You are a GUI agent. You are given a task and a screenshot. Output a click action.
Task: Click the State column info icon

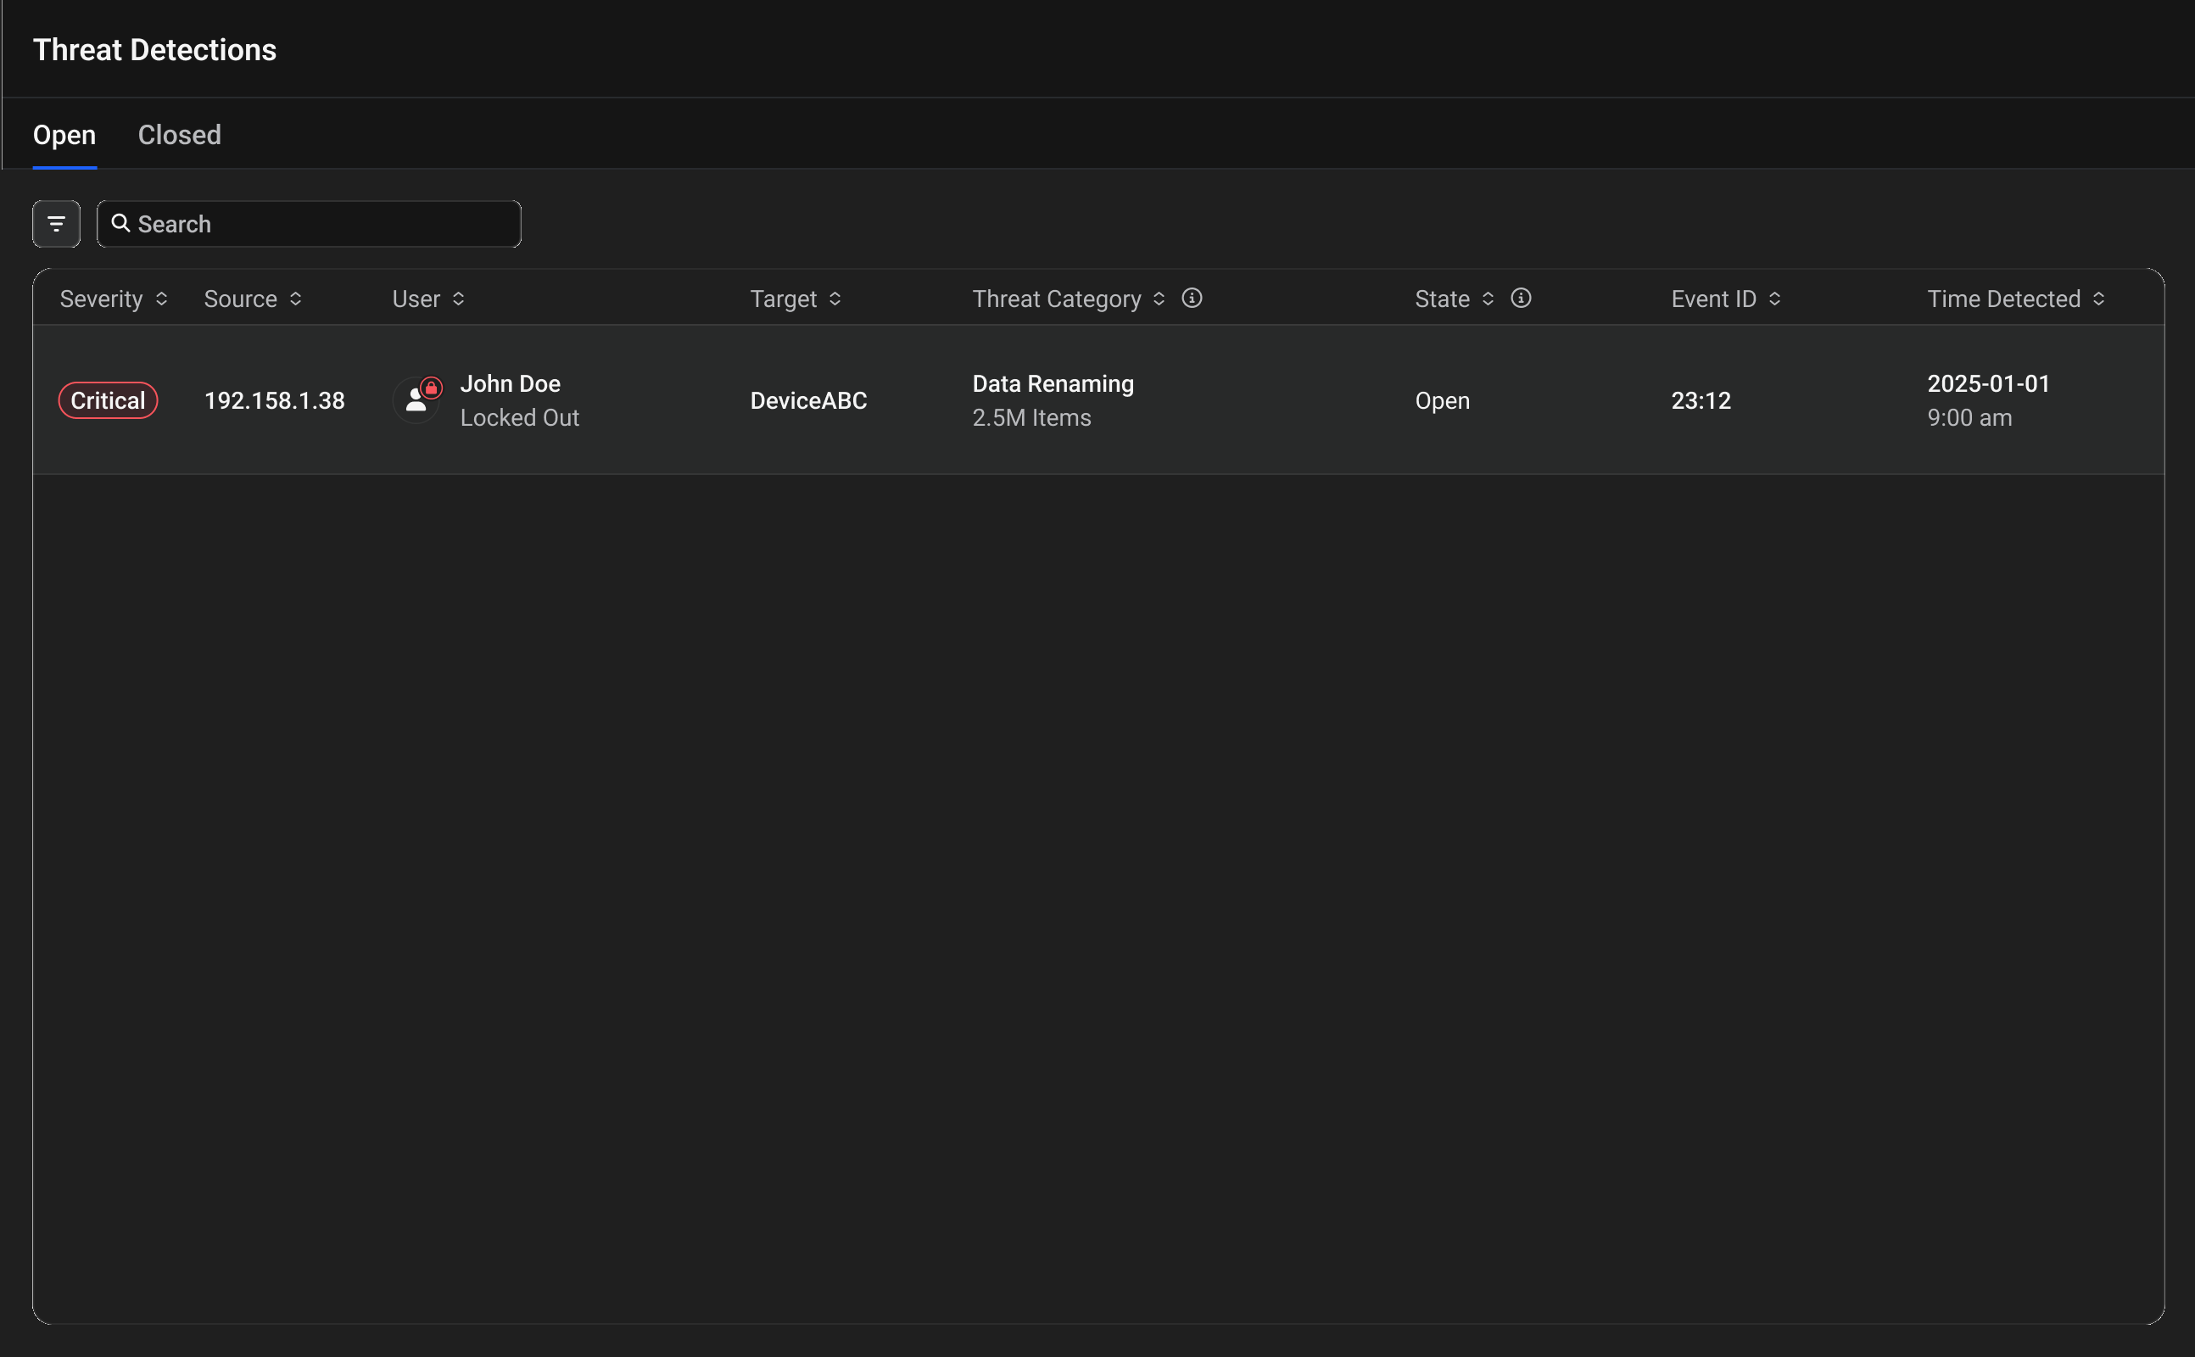pyautogui.click(x=1520, y=298)
